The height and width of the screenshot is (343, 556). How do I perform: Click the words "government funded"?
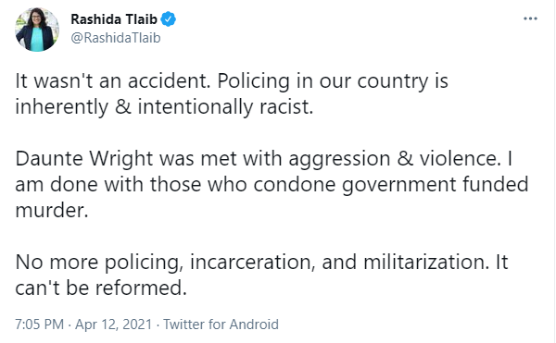click(436, 185)
